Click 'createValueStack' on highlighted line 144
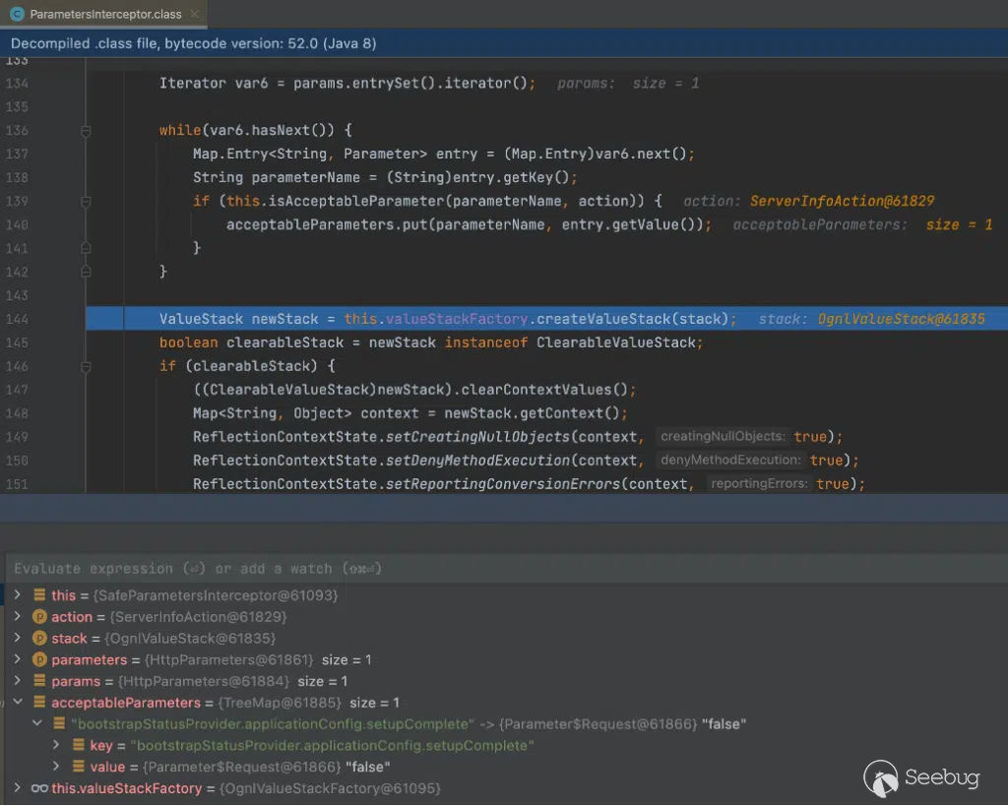The height and width of the screenshot is (806, 1008). 603,319
